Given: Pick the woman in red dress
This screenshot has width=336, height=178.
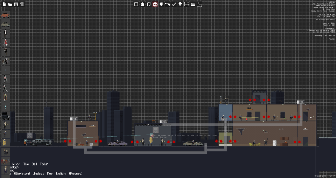Looking at the screenshot, I should click(6, 43).
